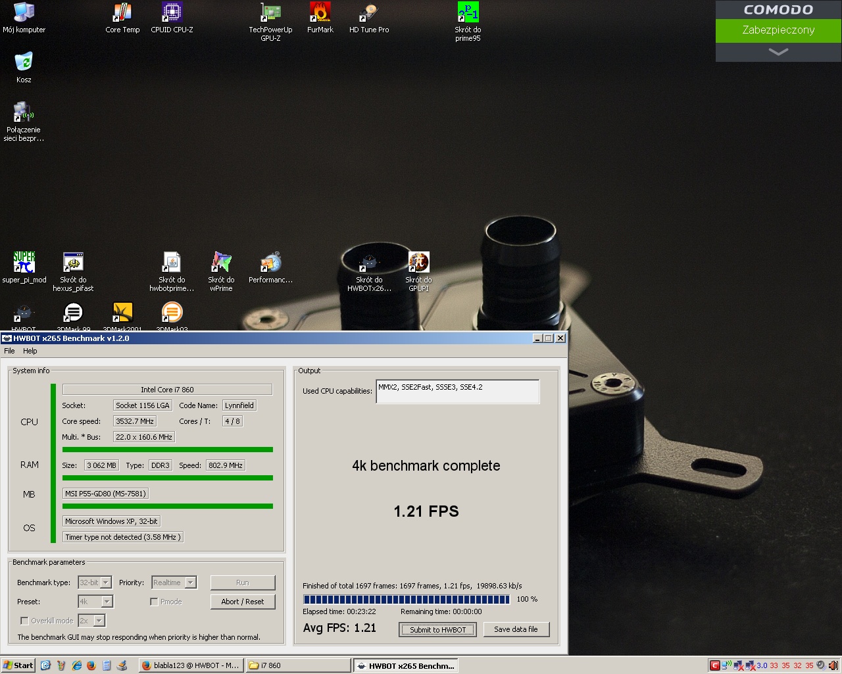Screen dimensions: 842x674
Task: Toggle the Overkill mode checkbox
Action: coord(24,621)
